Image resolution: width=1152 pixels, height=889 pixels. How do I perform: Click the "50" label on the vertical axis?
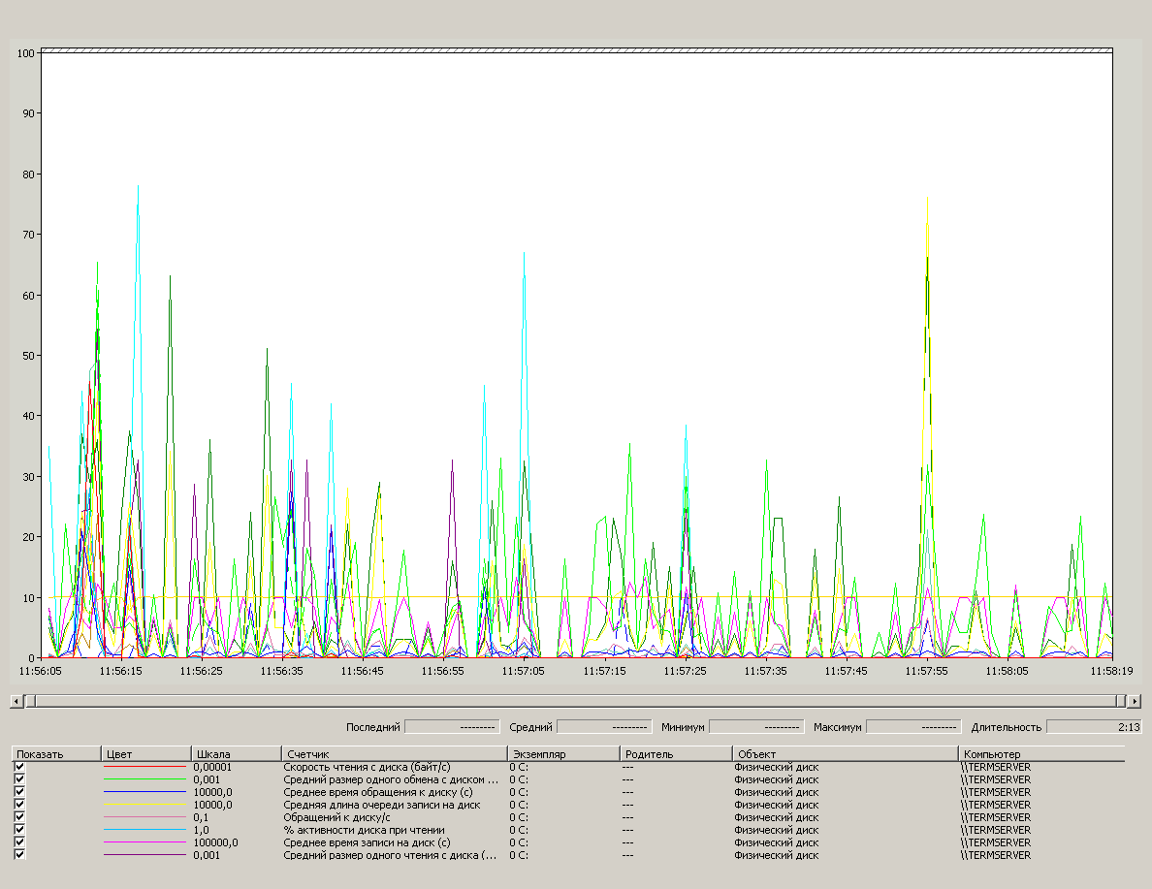point(29,356)
